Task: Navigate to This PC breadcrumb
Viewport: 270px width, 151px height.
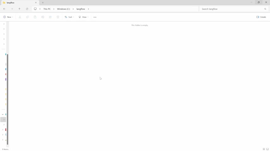Action: 47,9
